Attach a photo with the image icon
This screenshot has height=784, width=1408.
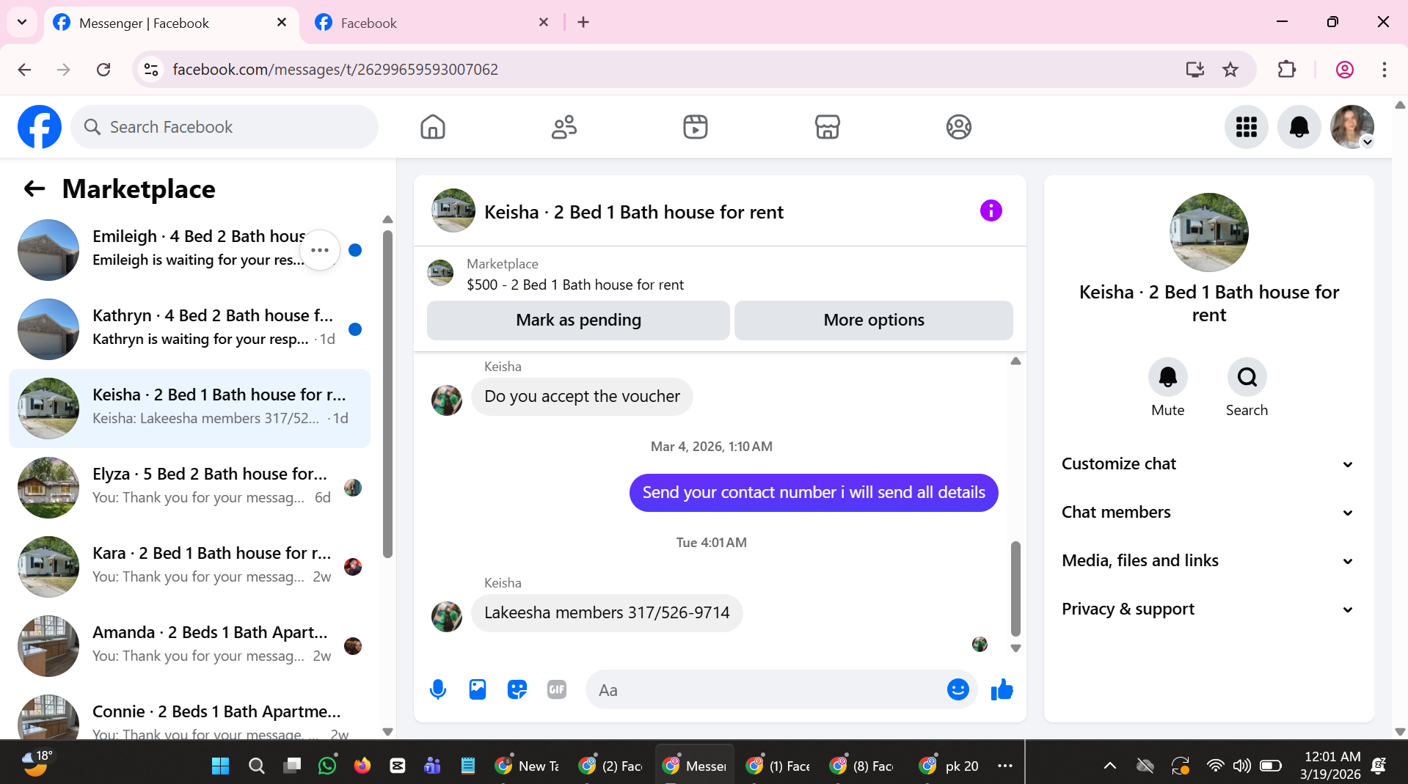click(478, 689)
